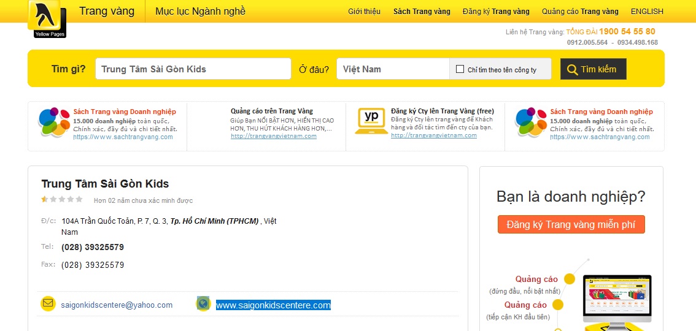Image resolution: width=696 pixels, height=331 pixels.
Task: Focus the Ở đâu location field
Action: click(393, 69)
